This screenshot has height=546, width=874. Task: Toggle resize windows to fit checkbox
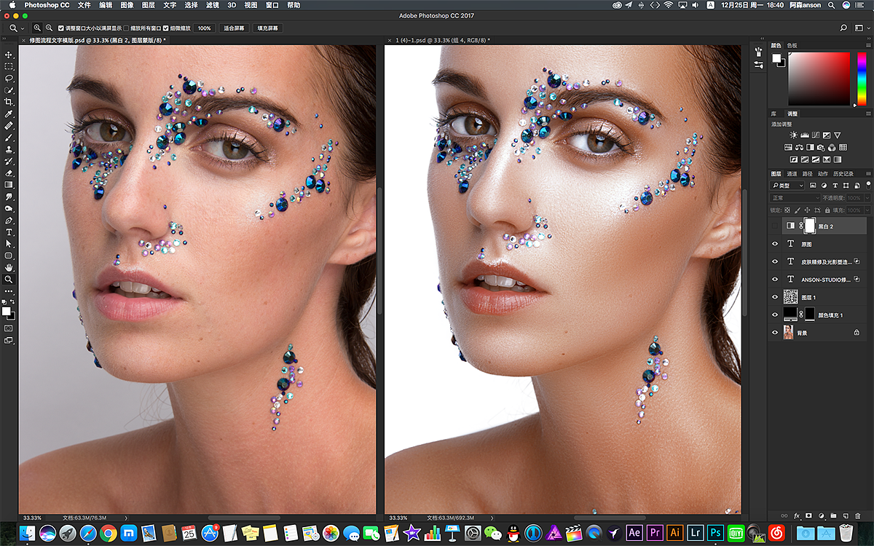(x=60, y=28)
